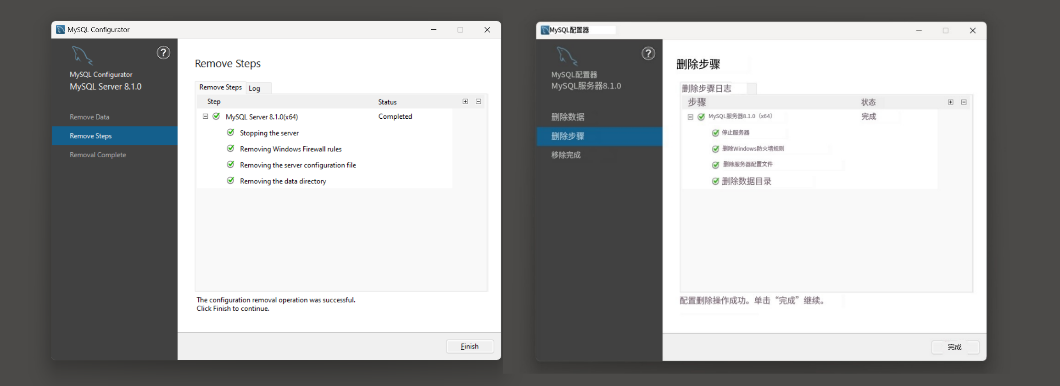The height and width of the screenshot is (386, 1060).
Task: Open help icon in the Chinese MySQL配置器 window
Action: (648, 54)
